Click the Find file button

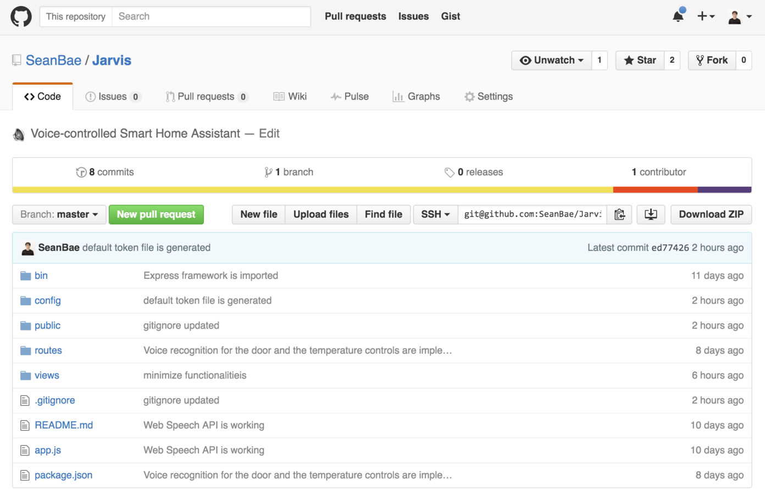[x=384, y=215]
